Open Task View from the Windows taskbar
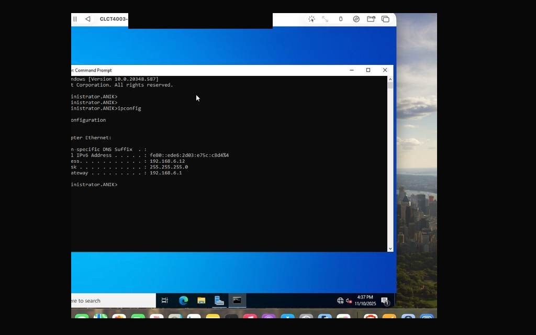 [165, 301]
